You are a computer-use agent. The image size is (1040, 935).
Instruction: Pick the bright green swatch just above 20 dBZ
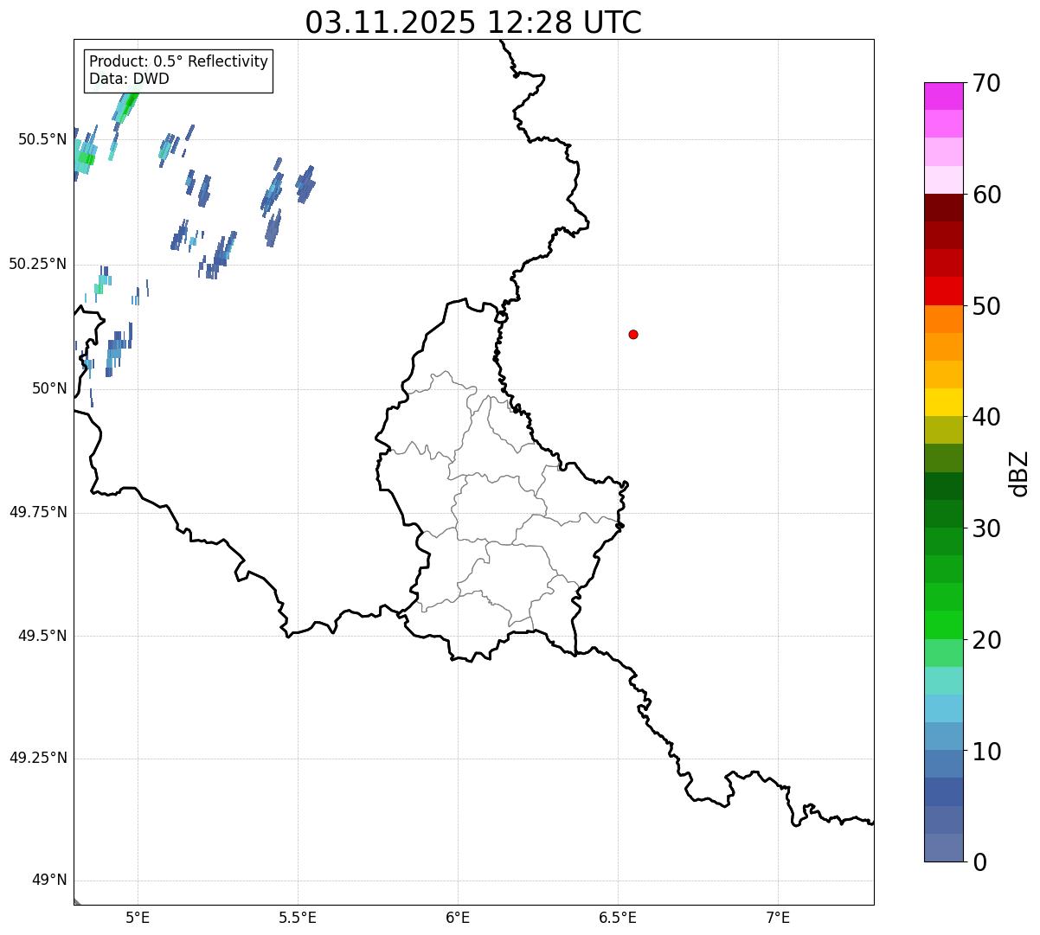pos(944,625)
